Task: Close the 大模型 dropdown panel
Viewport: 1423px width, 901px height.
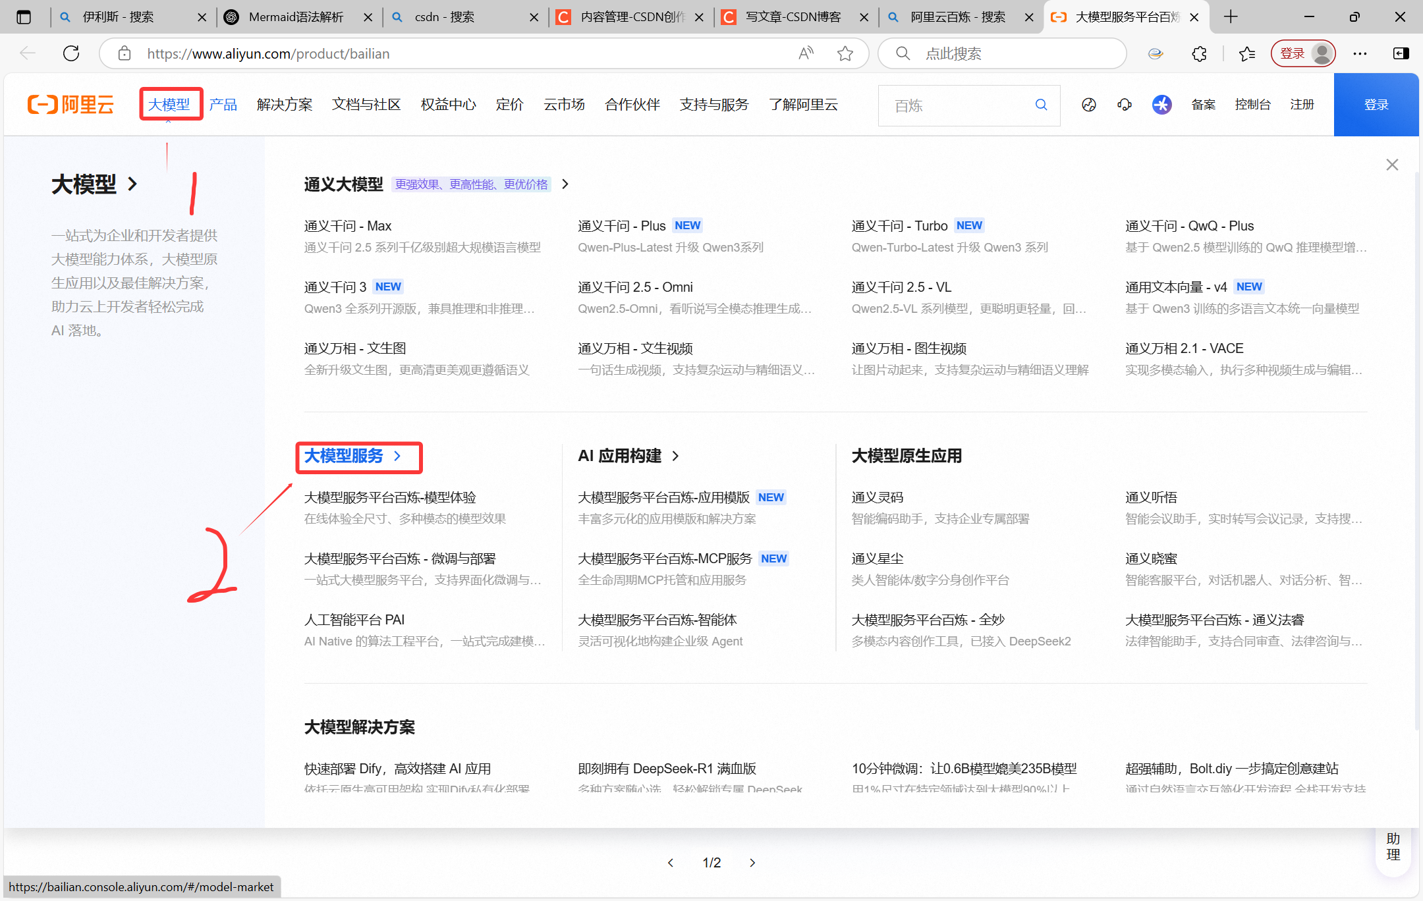Action: tap(1392, 165)
